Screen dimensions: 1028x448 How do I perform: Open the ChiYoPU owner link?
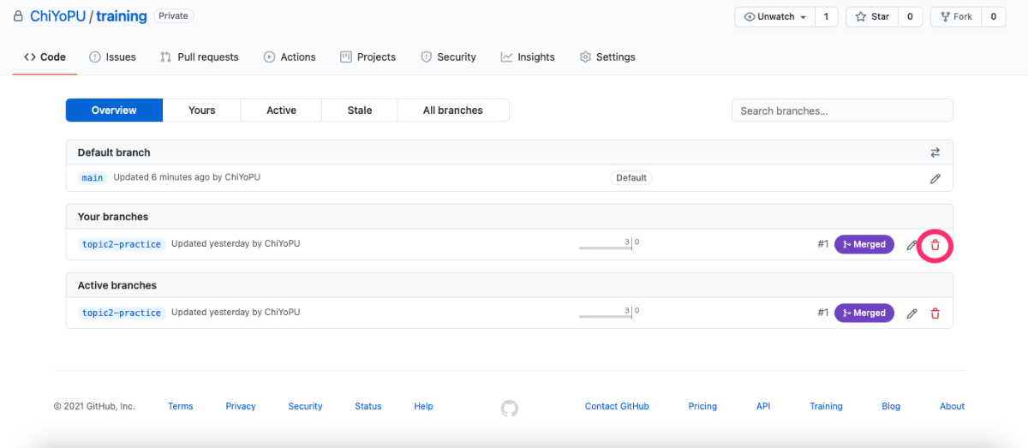click(x=57, y=16)
